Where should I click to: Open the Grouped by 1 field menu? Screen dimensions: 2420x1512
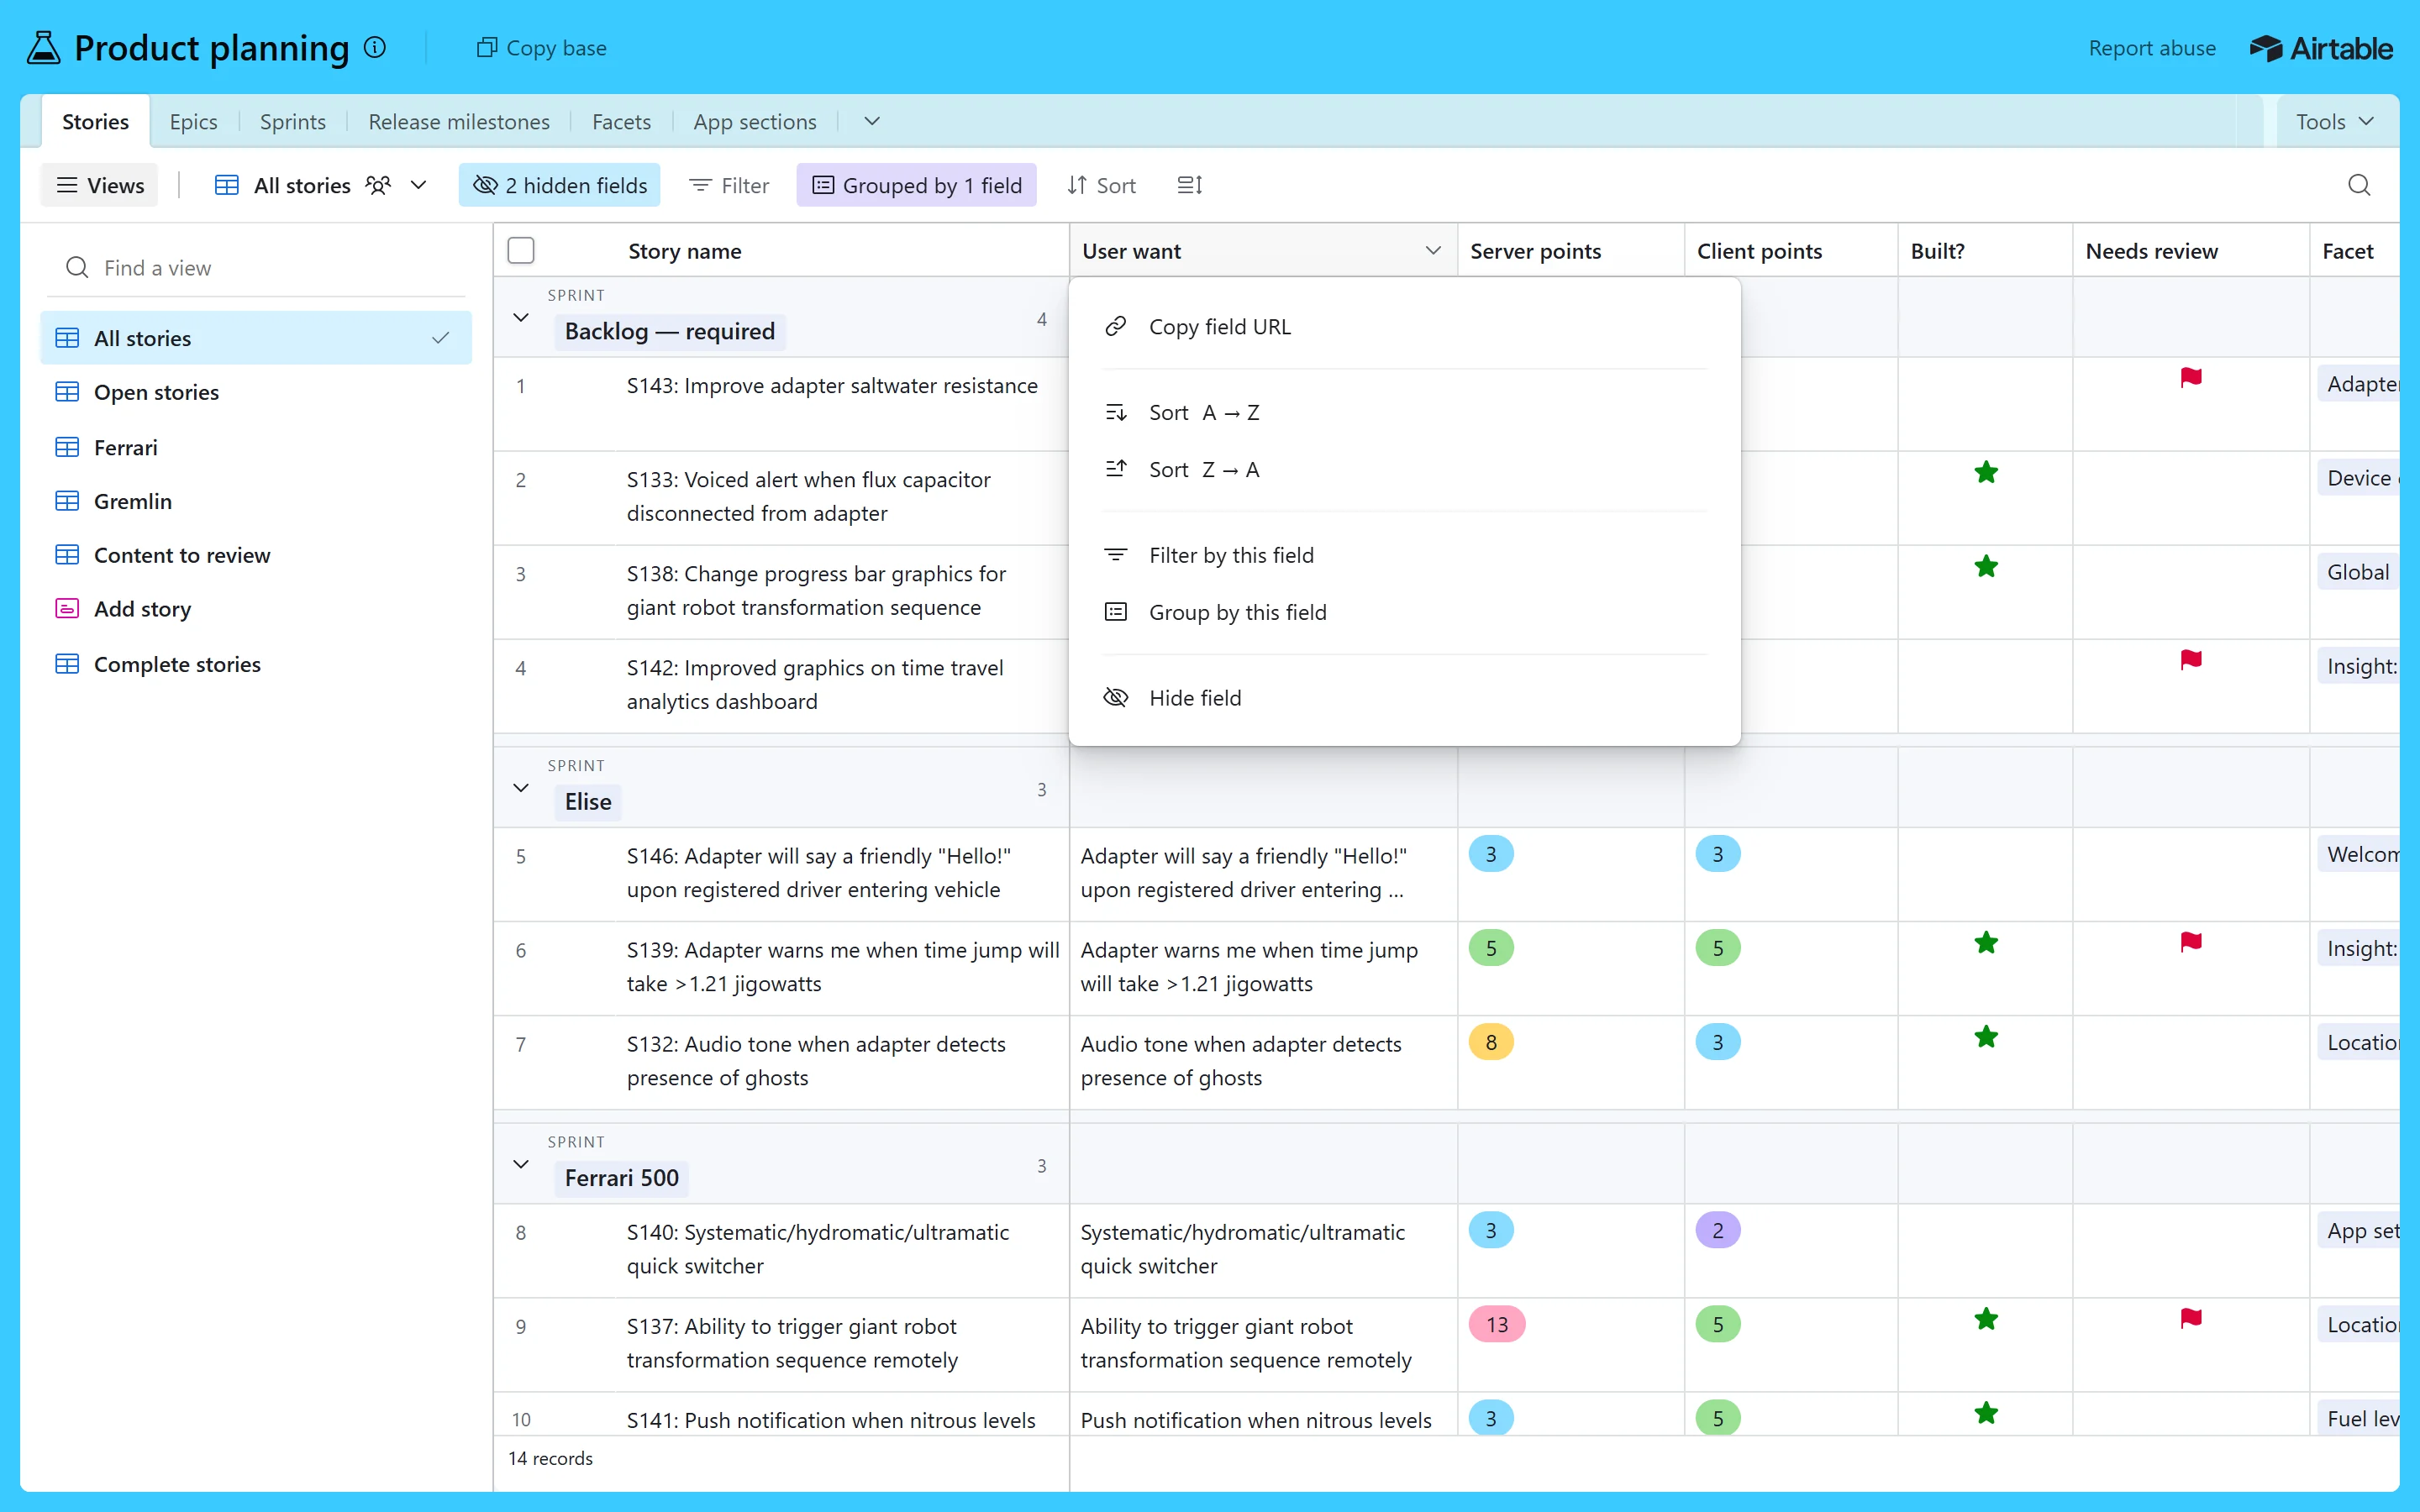(x=917, y=185)
